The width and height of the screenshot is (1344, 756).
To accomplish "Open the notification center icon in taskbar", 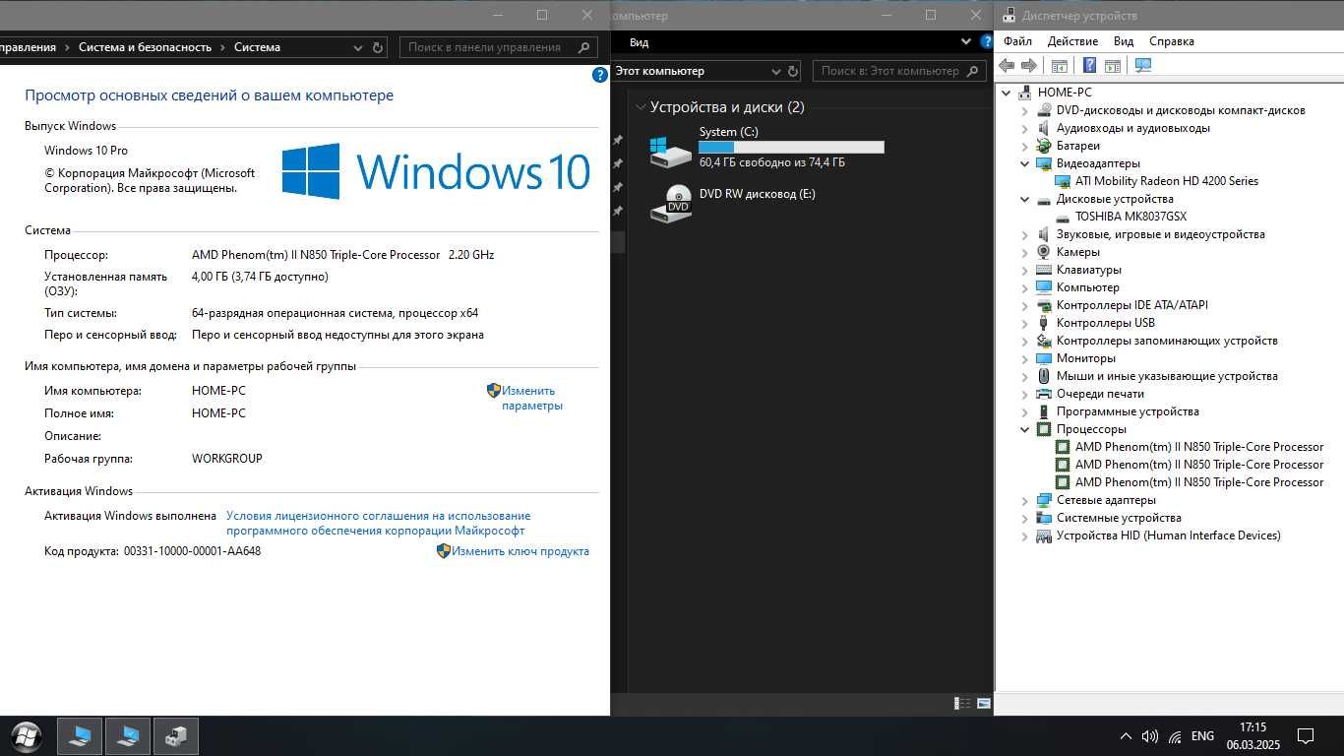I will (x=1306, y=736).
